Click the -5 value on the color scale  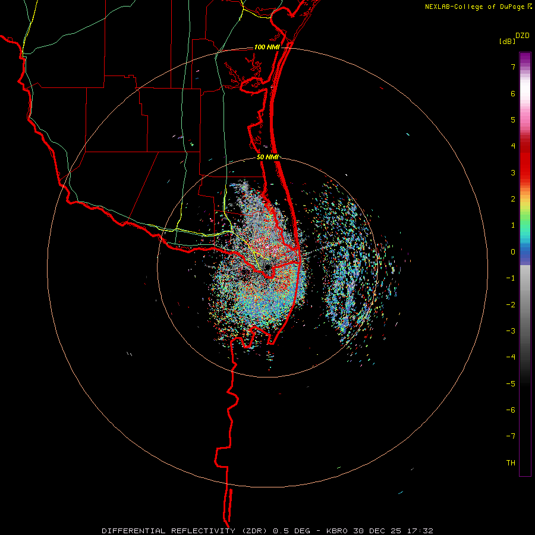[511, 384]
